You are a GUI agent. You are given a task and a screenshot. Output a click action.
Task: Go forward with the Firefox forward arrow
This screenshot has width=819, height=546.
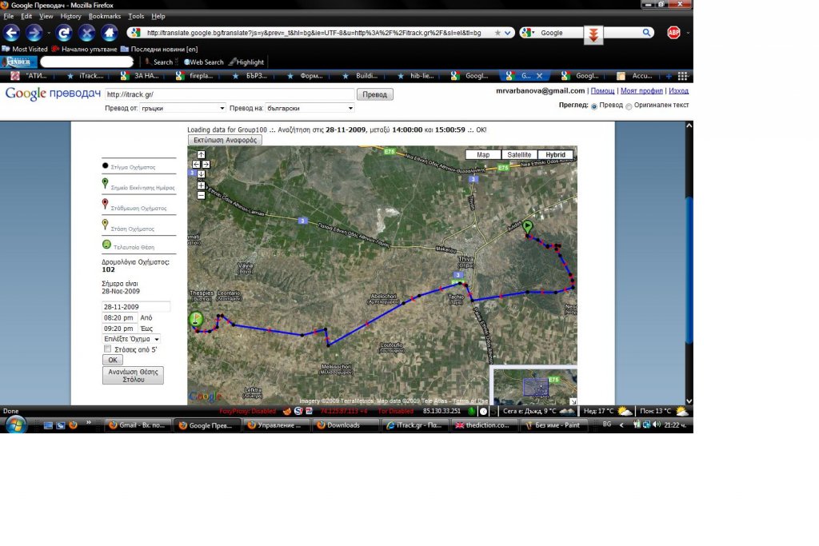click(x=34, y=33)
